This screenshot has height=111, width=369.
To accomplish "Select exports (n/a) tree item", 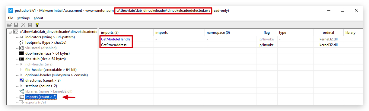I will click(36, 102).
